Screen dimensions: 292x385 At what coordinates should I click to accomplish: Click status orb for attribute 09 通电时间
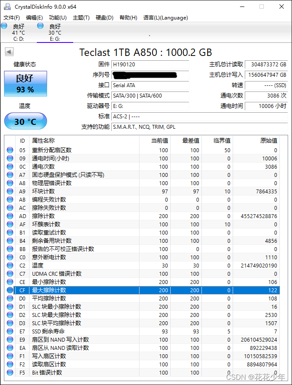10,158
